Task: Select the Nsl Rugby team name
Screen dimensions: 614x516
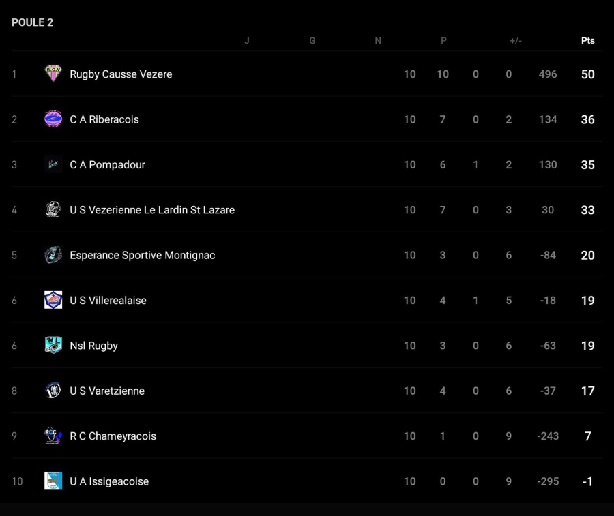Action: 93,346
